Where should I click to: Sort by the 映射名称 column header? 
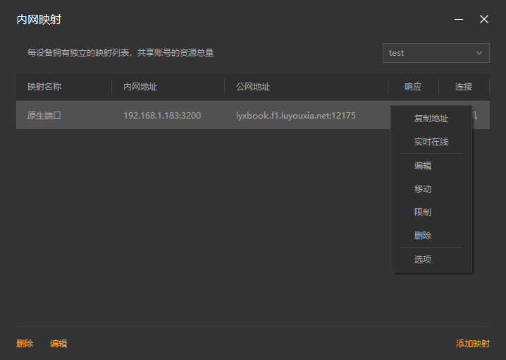[44, 87]
